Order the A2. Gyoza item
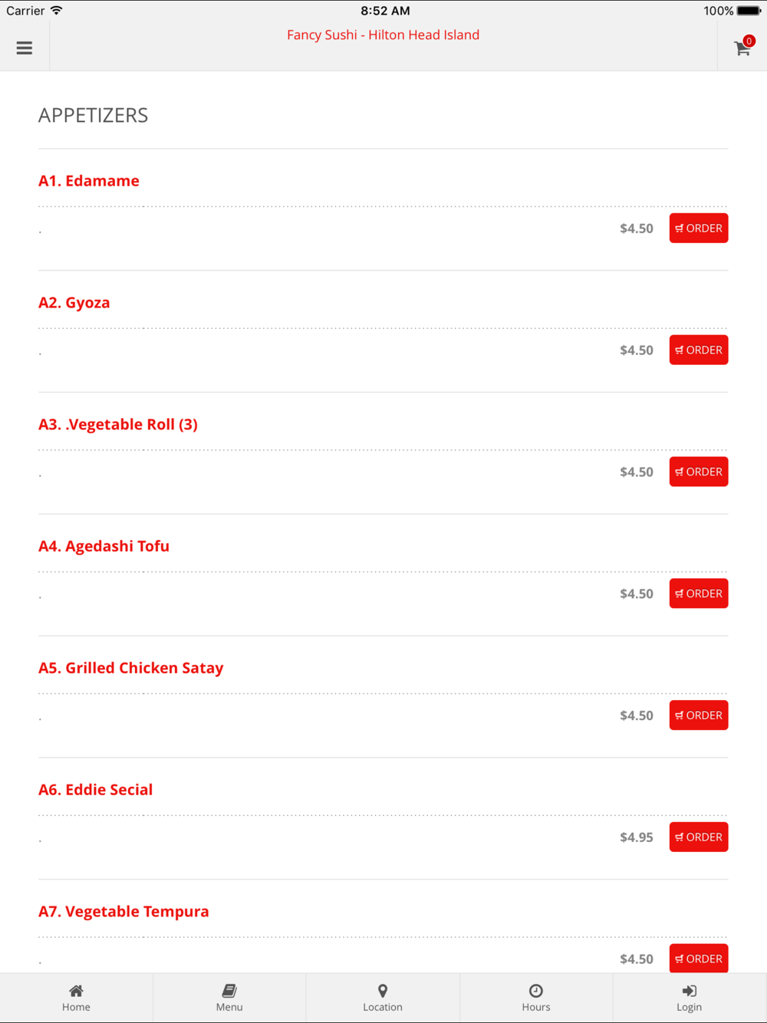 pyautogui.click(x=699, y=350)
